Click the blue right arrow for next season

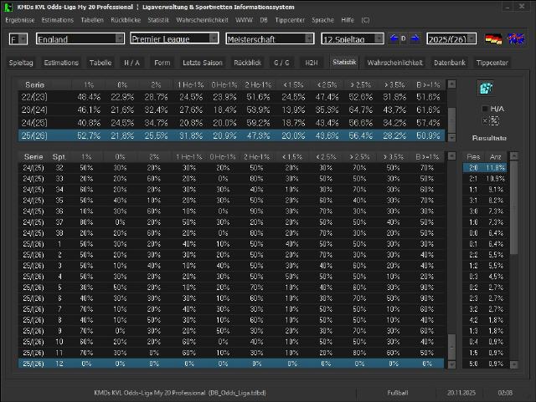[x=415, y=38]
